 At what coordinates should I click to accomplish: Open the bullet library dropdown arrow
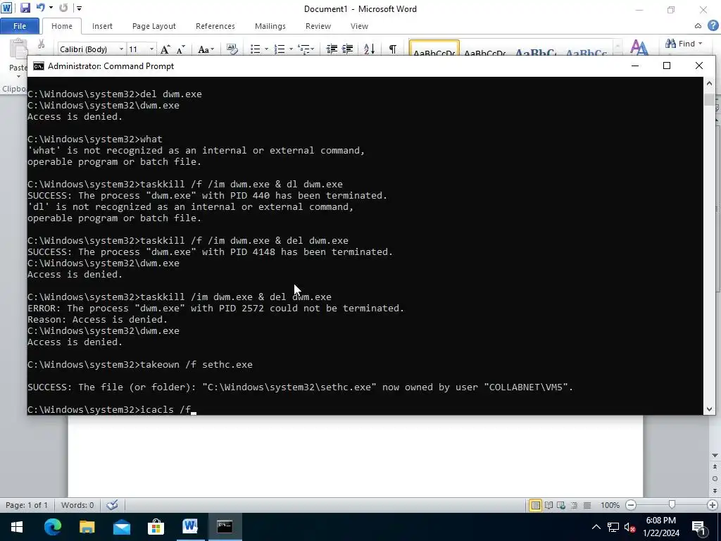click(266, 49)
